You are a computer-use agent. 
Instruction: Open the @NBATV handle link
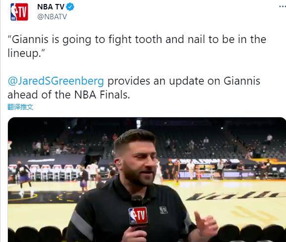point(52,17)
